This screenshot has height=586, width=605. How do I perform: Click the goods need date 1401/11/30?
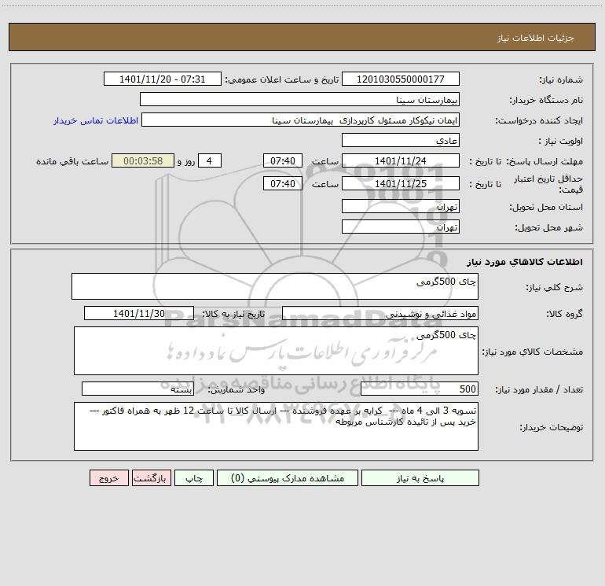tap(139, 313)
